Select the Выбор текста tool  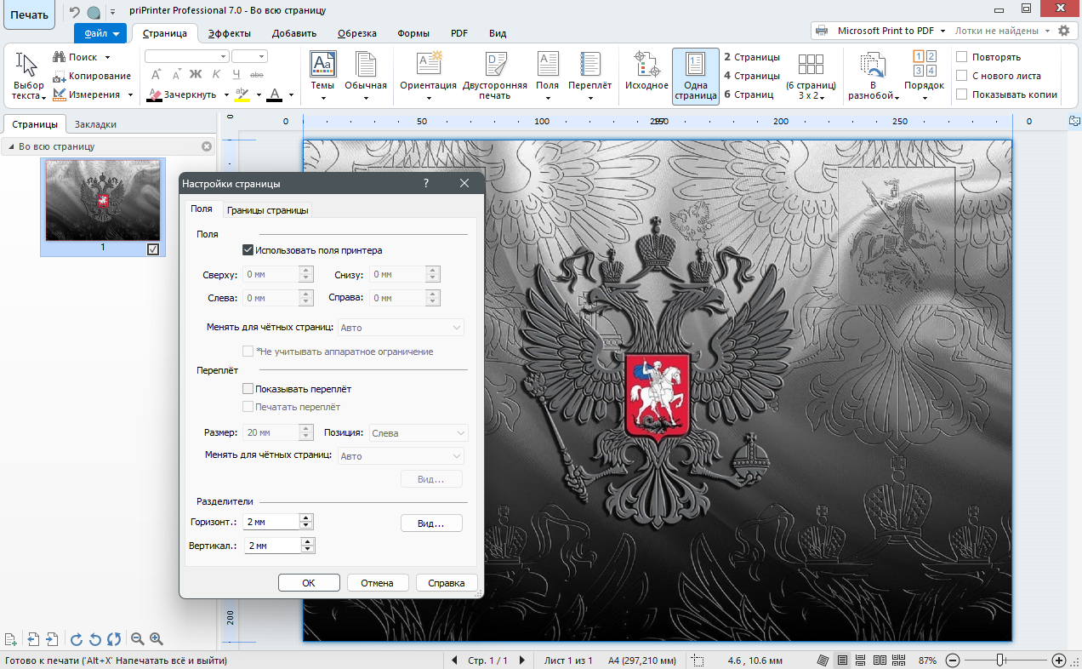tap(27, 76)
